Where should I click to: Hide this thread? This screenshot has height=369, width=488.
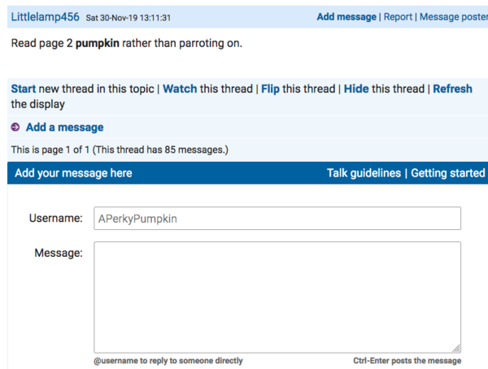click(x=356, y=89)
